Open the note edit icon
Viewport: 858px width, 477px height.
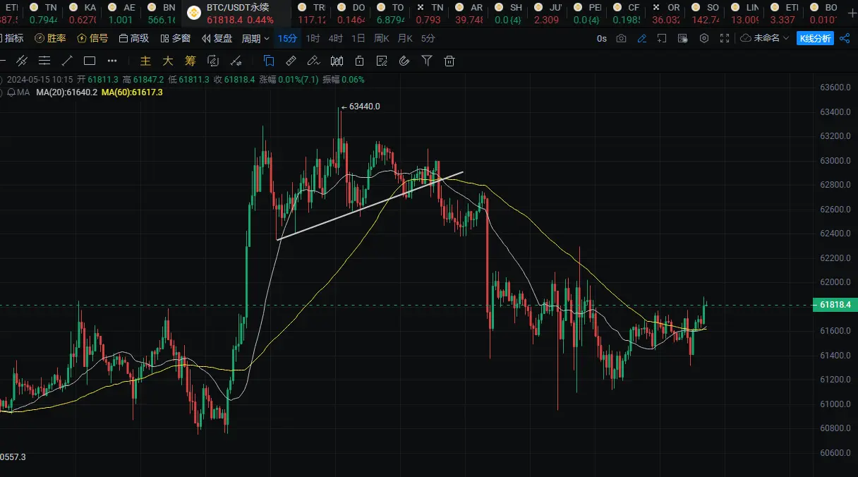(382, 61)
